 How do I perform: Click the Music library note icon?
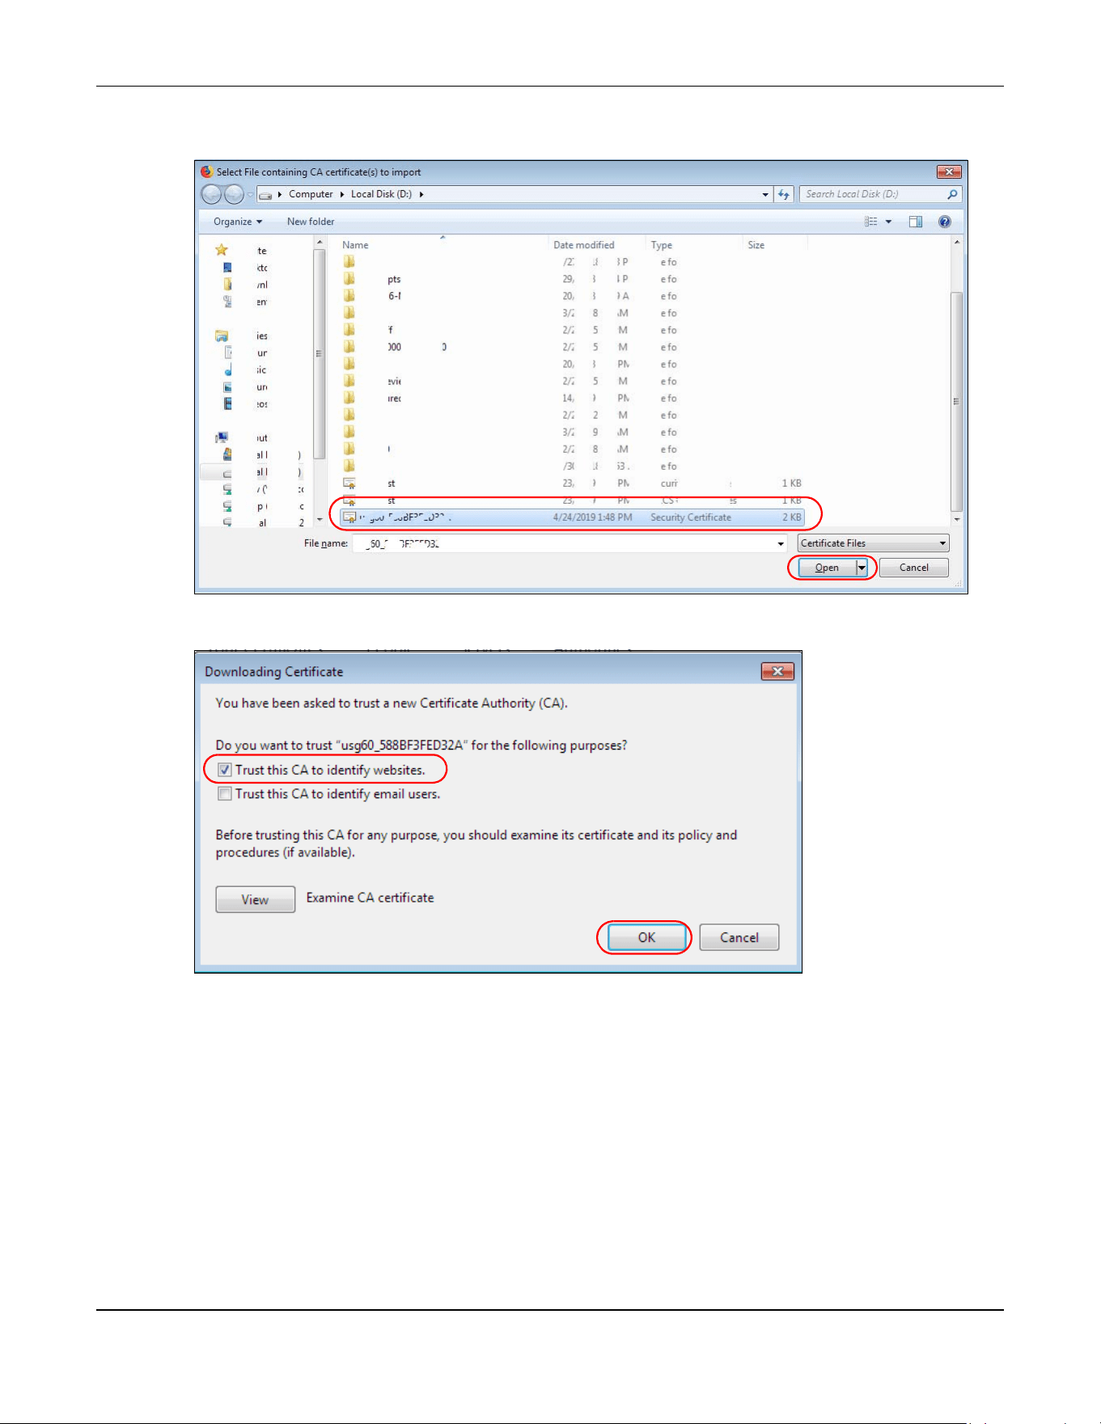[228, 370]
